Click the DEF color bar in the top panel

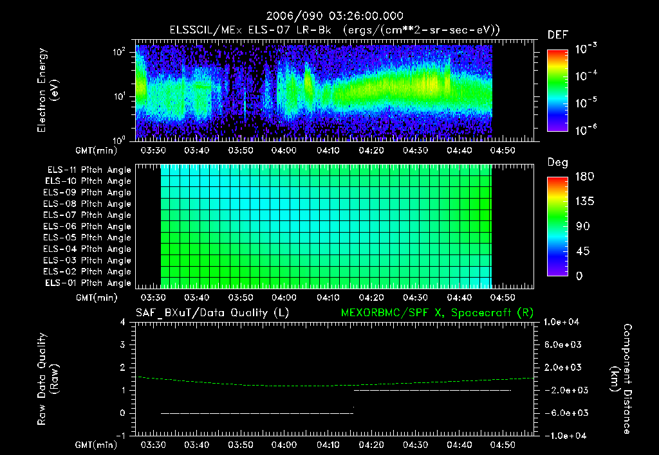(557, 91)
